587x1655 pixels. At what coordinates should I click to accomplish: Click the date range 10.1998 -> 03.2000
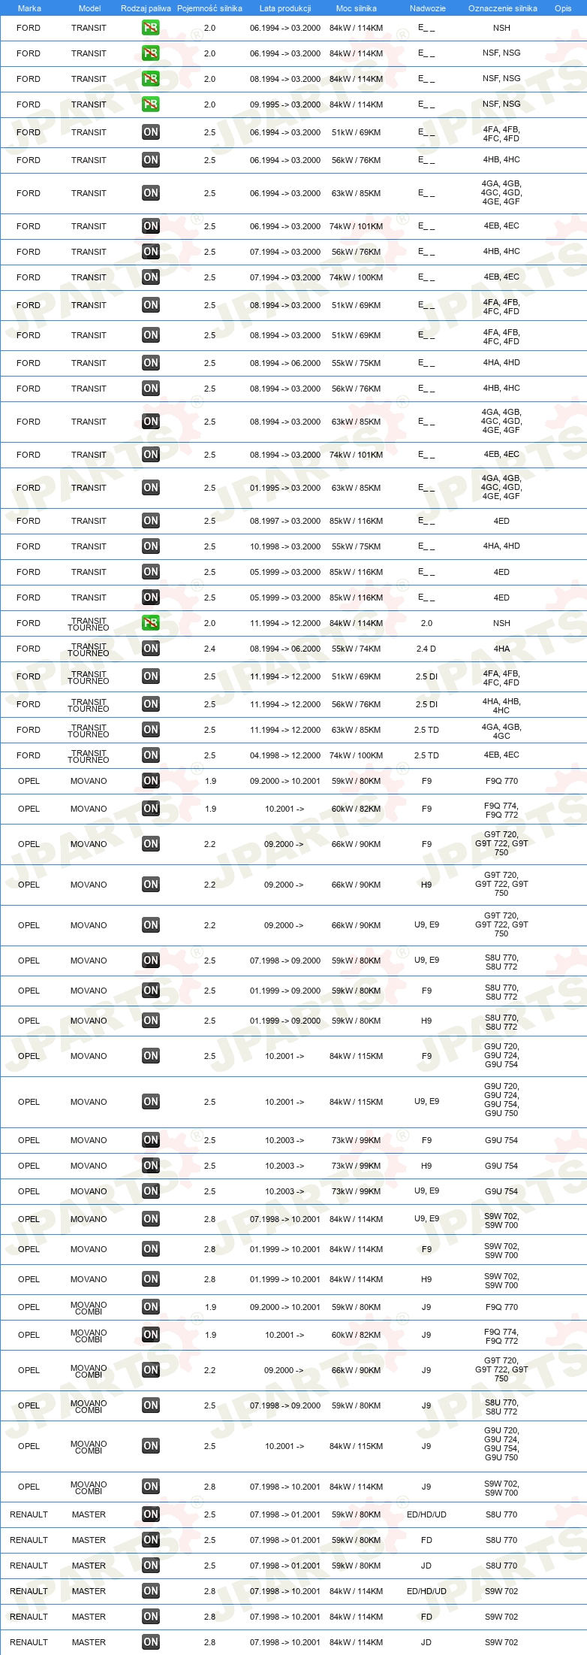click(285, 546)
